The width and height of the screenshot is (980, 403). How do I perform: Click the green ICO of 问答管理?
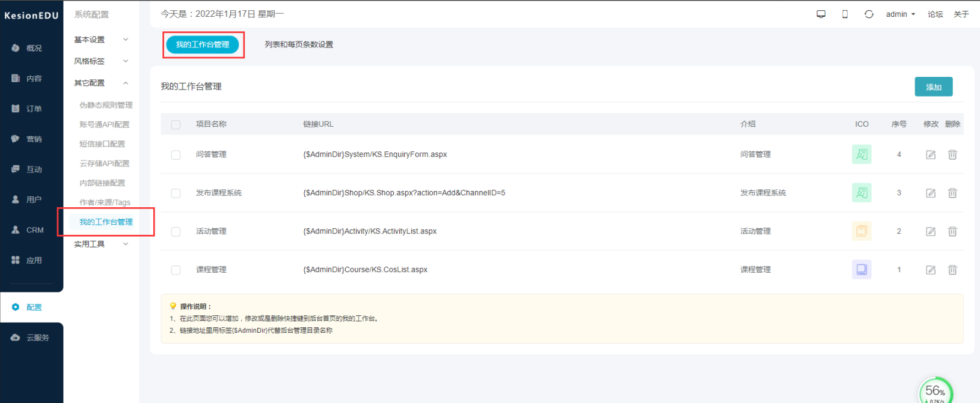(862, 154)
